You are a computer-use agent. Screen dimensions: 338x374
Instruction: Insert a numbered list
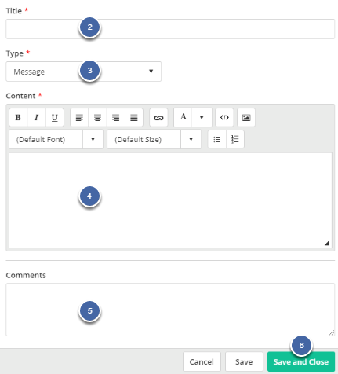pyautogui.click(x=235, y=139)
